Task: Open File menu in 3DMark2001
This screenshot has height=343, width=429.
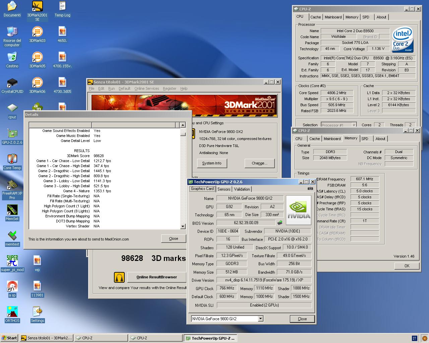Action: coord(91,88)
